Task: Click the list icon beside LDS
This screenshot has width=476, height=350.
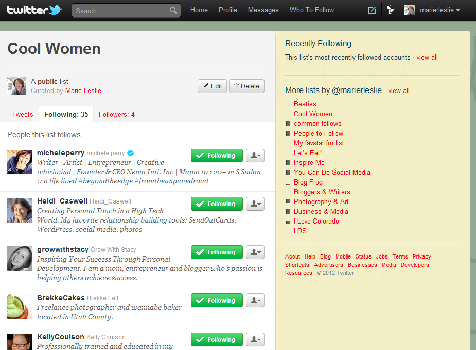Action: [x=288, y=231]
